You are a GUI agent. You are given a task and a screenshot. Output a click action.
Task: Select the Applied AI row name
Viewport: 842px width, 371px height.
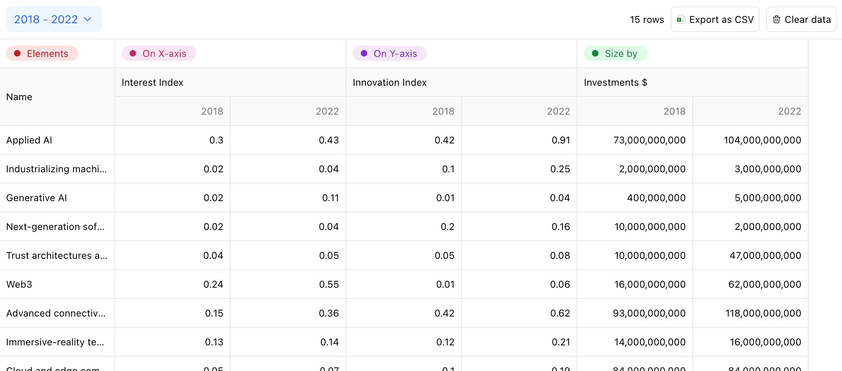point(29,140)
